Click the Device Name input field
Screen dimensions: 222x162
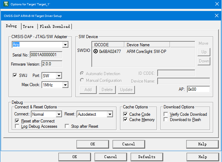click(x=184, y=81)
